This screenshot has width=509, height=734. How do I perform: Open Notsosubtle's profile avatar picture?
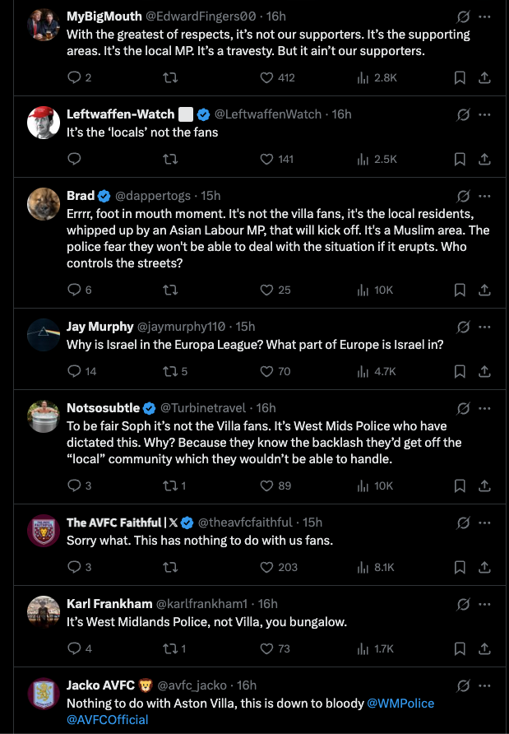pos(44,416)
